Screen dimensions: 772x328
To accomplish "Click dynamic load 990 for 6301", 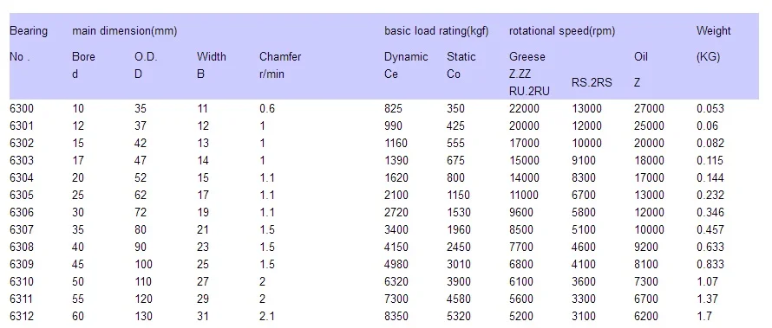I will (x=394, y=125).
